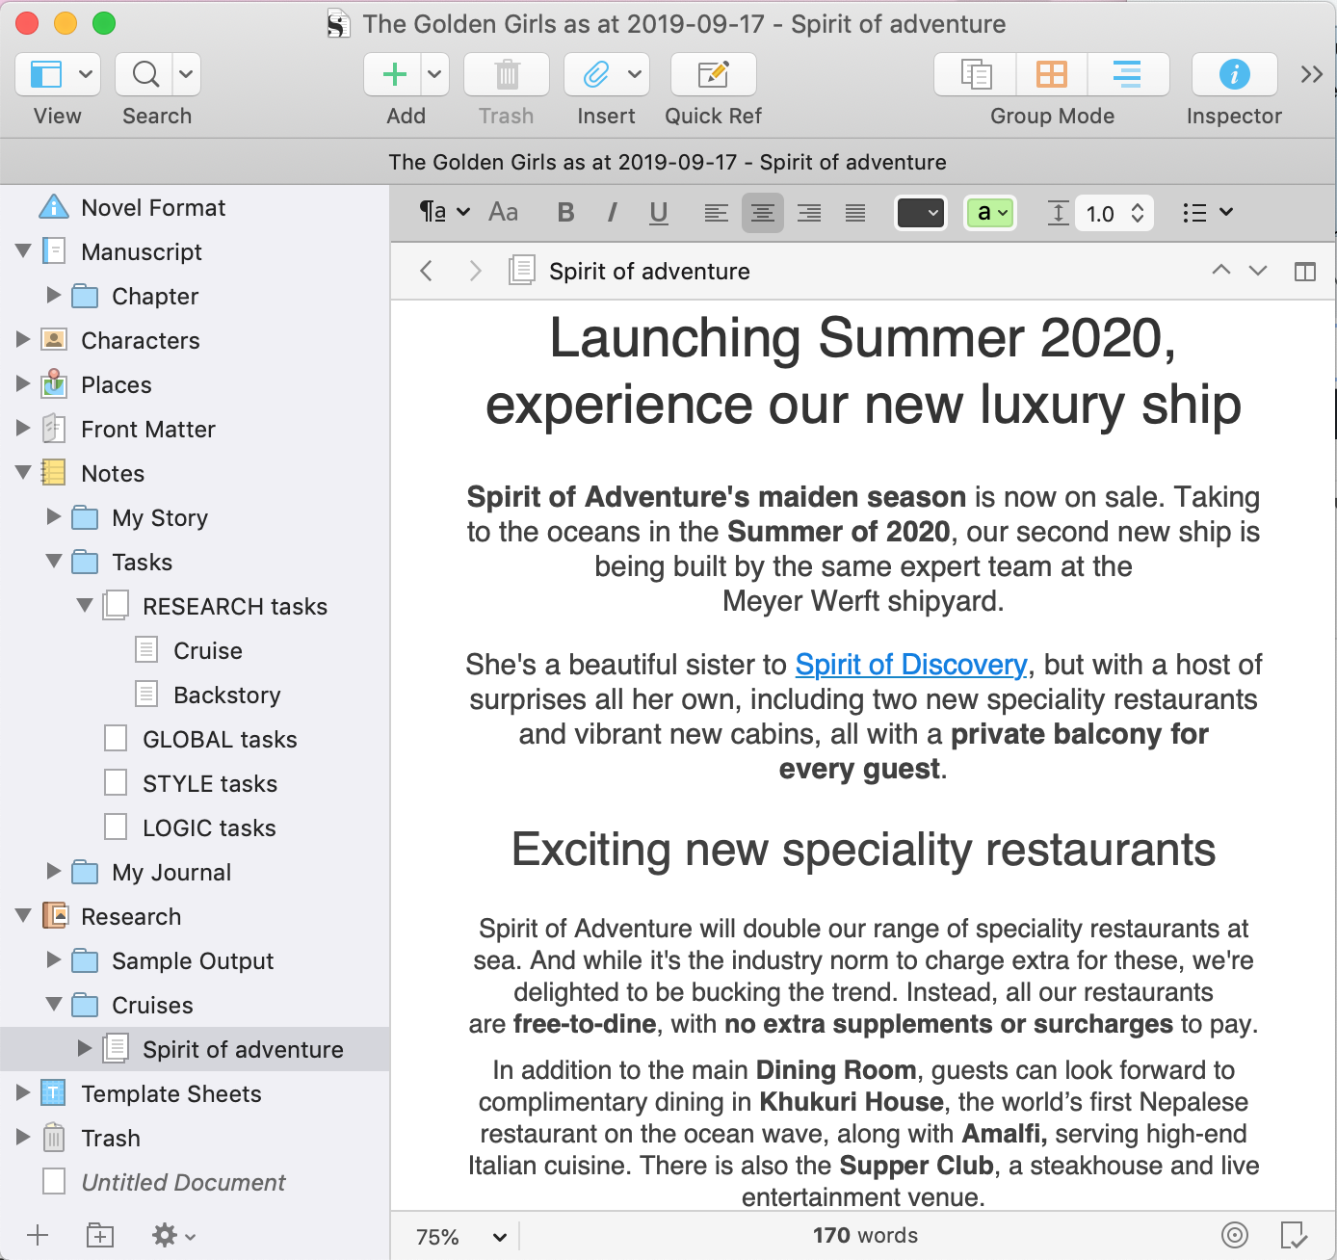Click the Search magnifier icon

tap(145, 74)
